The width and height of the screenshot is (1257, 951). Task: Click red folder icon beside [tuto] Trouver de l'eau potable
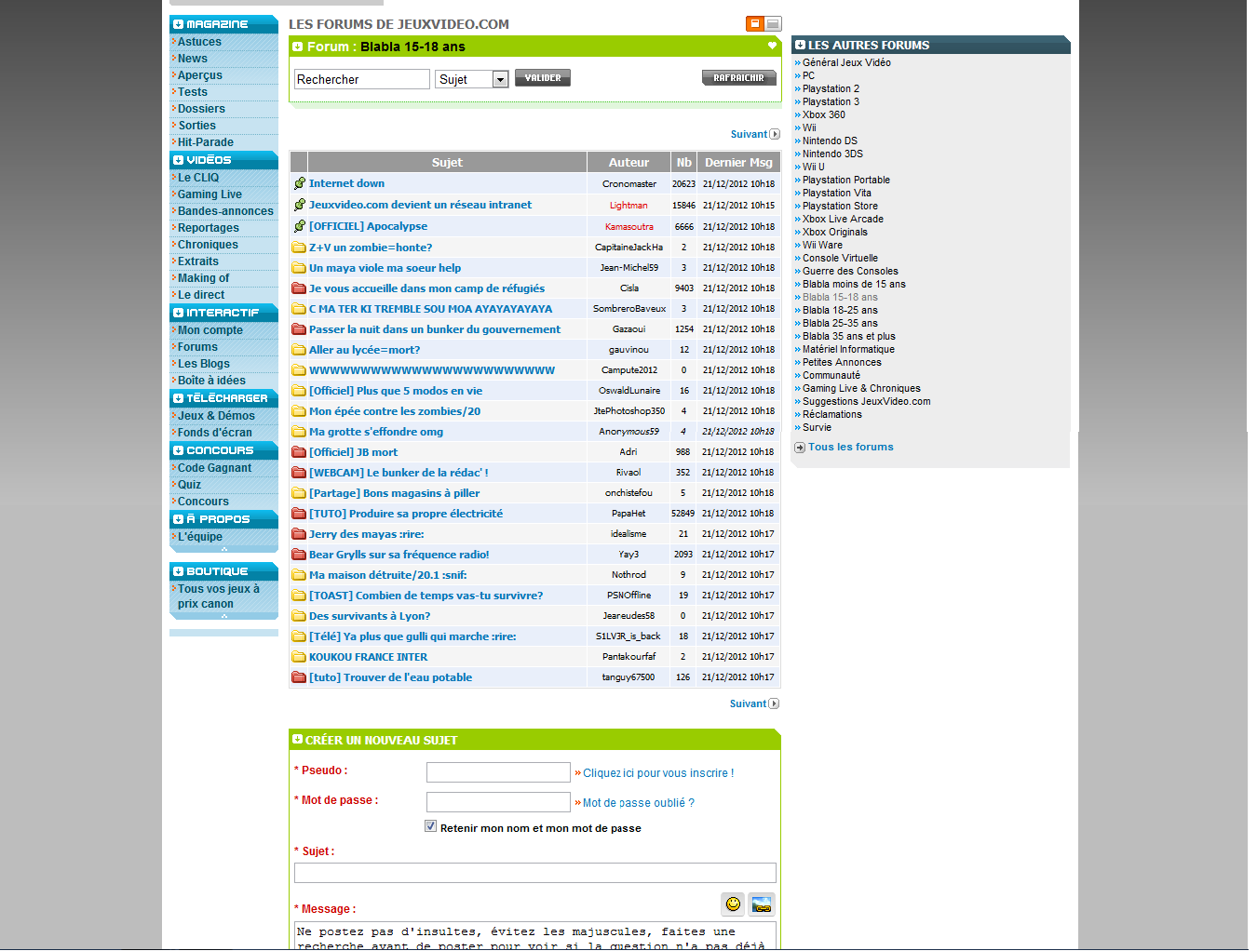click(299, 677)
